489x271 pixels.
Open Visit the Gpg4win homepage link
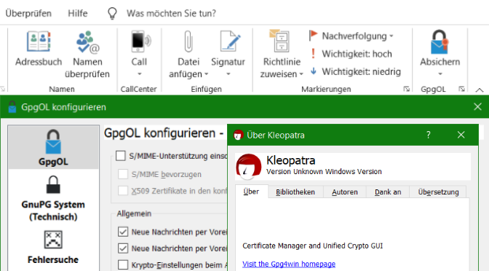point(289,264)
